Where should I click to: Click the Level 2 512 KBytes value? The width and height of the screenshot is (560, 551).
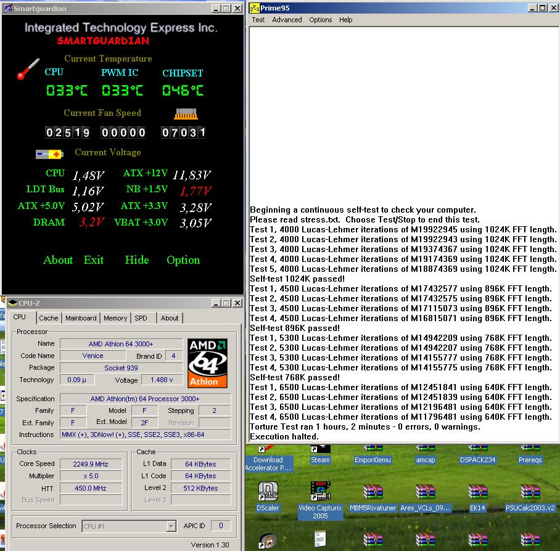coord(200,488)
